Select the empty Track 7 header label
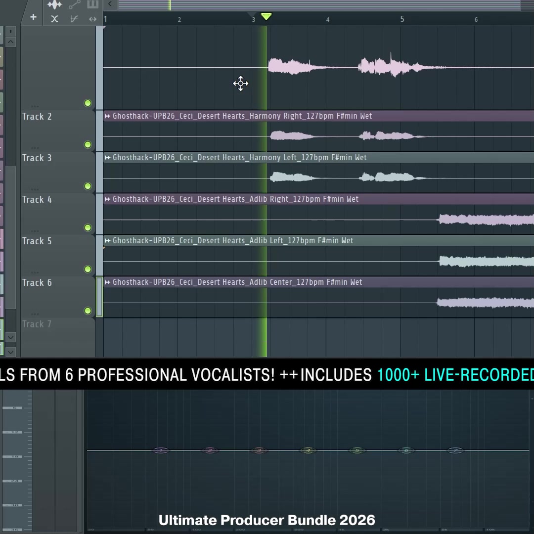Image resolution: width=534 pixels, height=534 pixels. [x=37, y=324]
